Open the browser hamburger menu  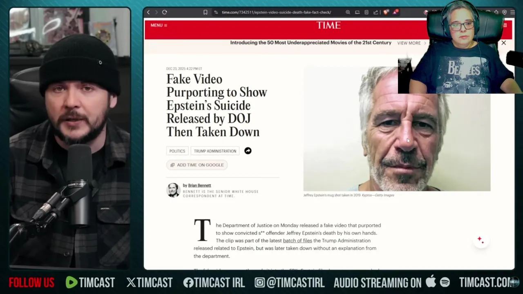point(512,12)
